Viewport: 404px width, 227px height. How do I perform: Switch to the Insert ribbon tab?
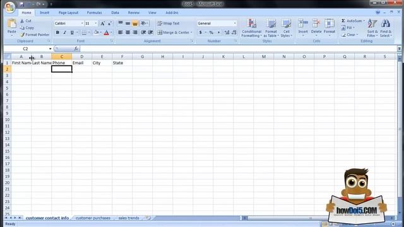tap(45, 13)
